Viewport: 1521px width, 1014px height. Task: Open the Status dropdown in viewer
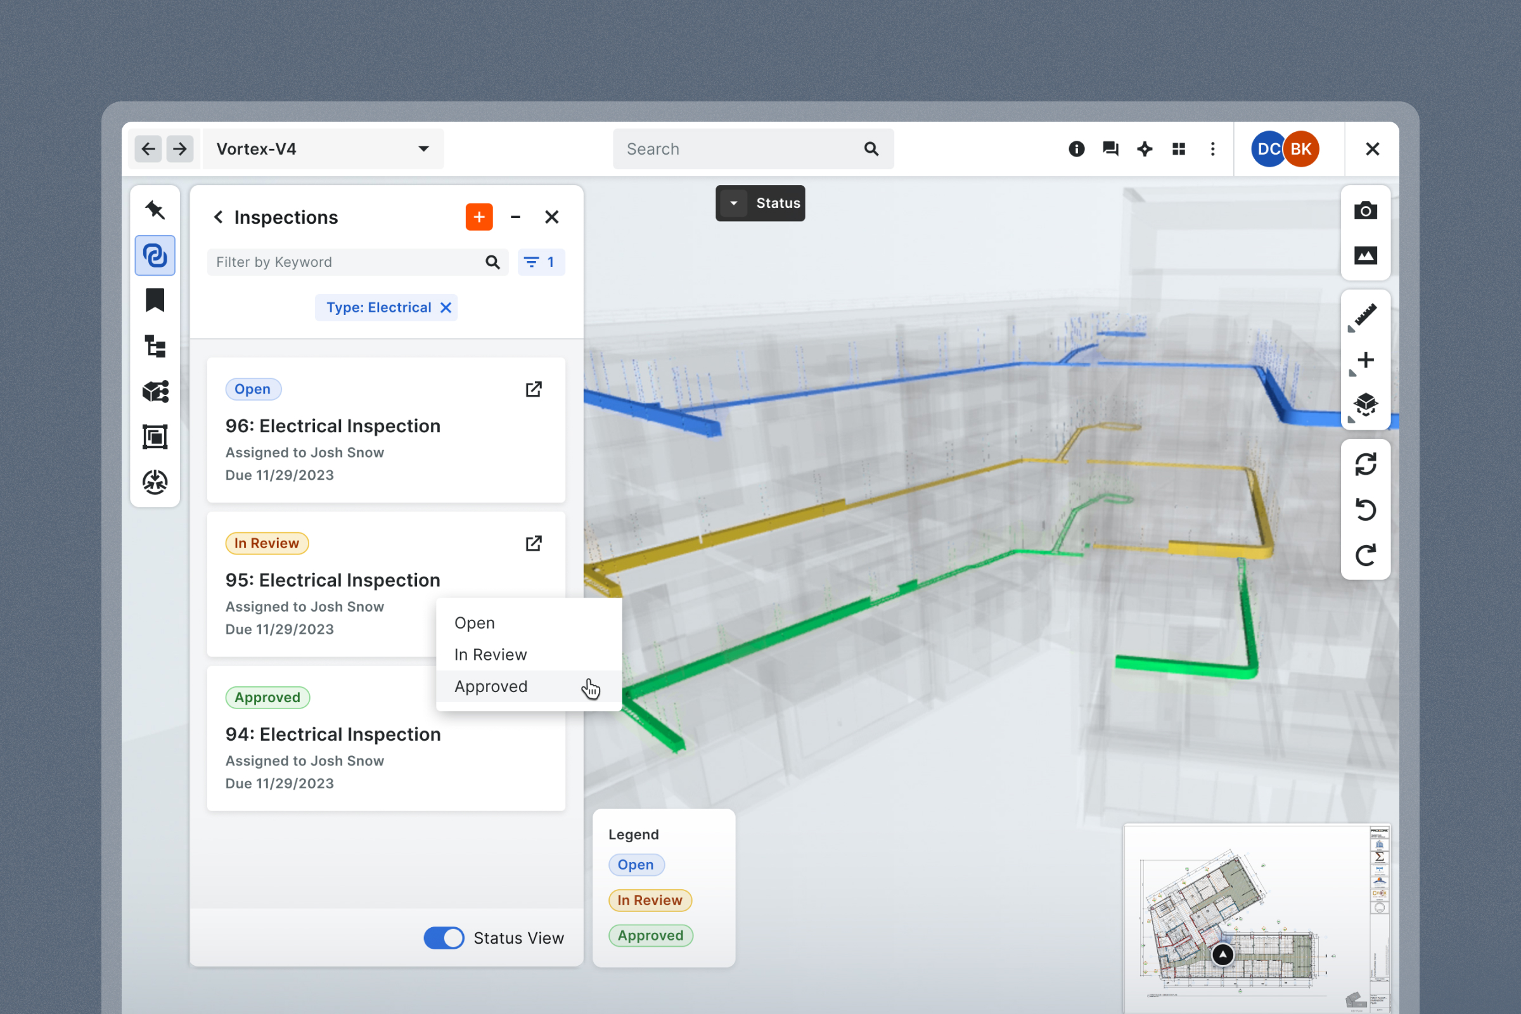[760, 203]
